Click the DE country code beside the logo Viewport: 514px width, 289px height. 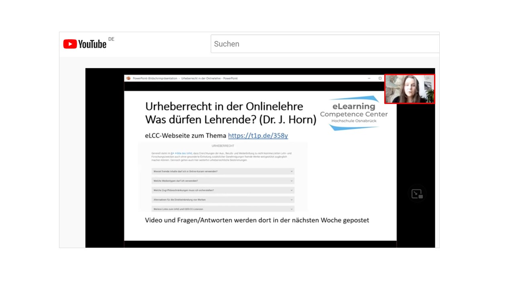tap(111, 39)
